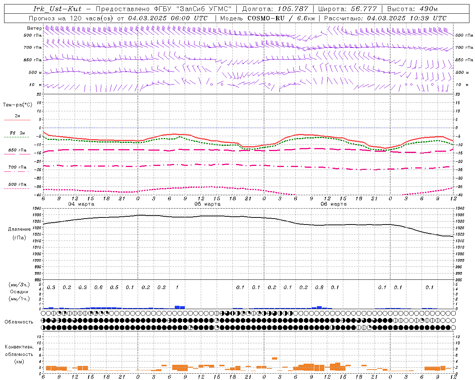
Task: Click the 'Широта: 56.777' header text
Action: point(347,9)
